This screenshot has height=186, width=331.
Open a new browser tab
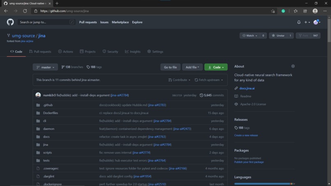coord(57,3)
